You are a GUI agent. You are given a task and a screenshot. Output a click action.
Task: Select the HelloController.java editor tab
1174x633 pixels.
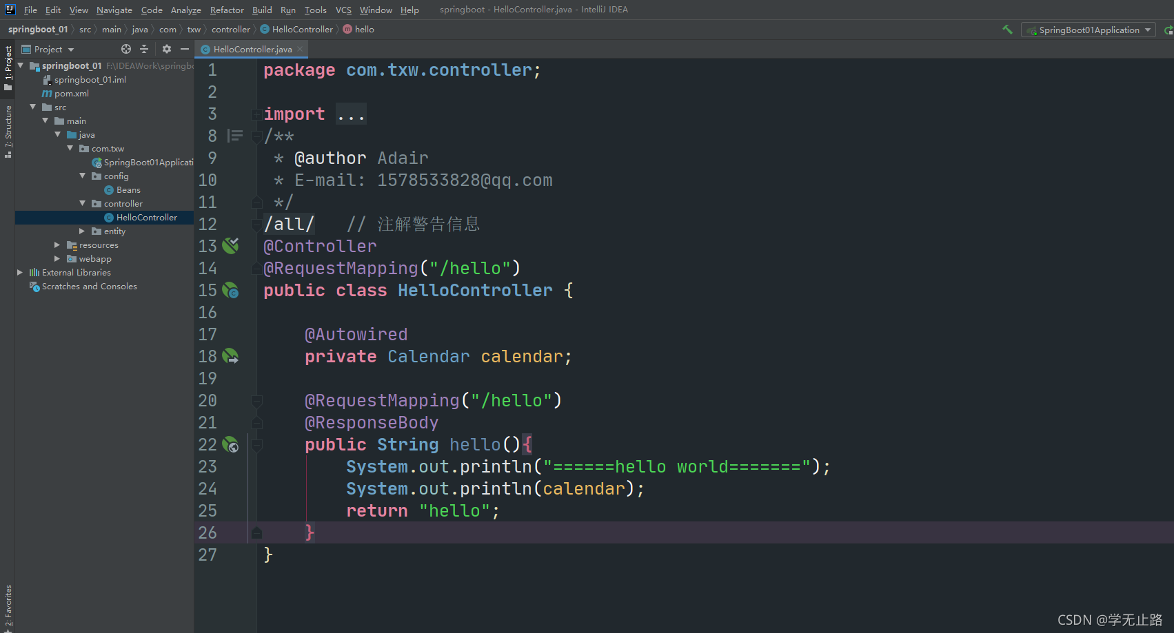point(252,49)
